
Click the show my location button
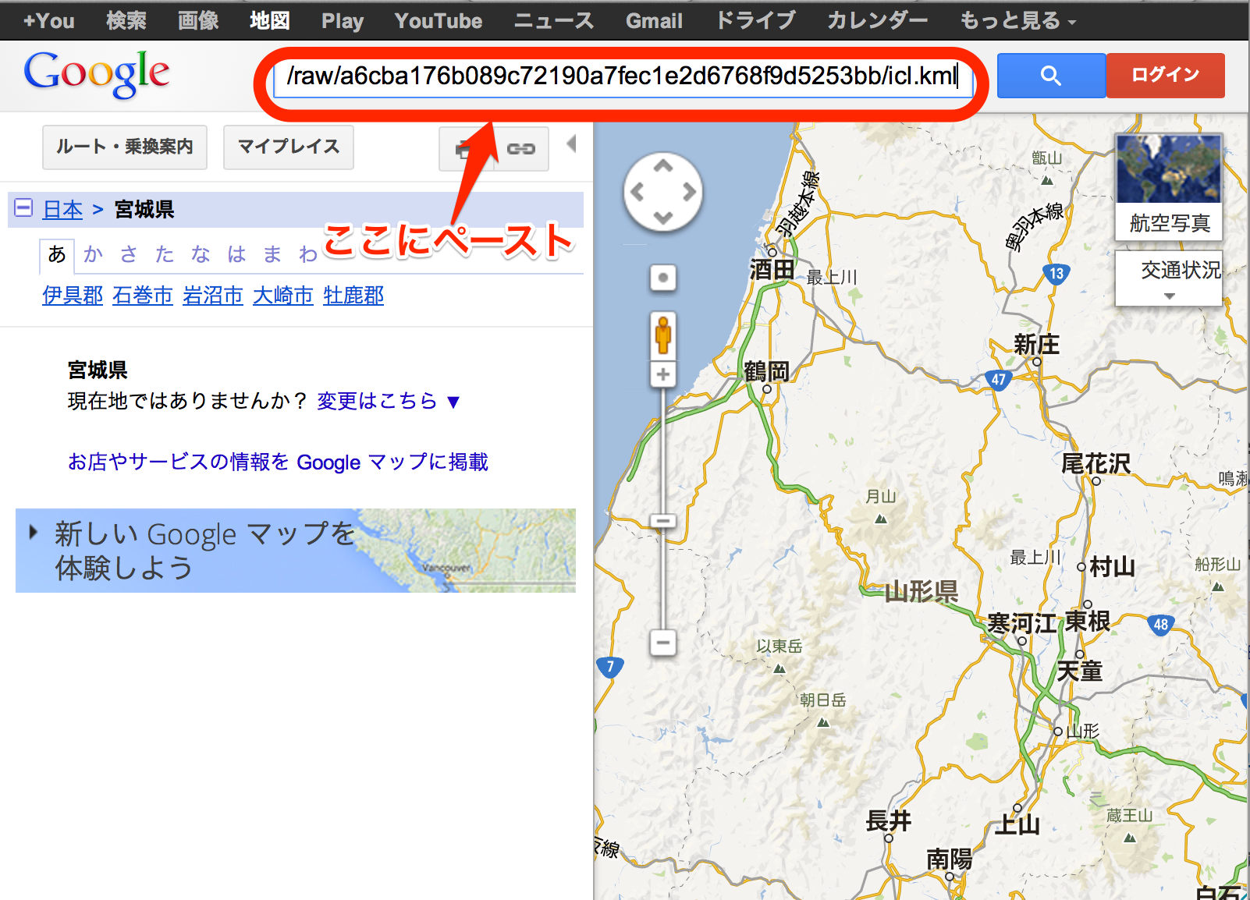tap(663, 278)
